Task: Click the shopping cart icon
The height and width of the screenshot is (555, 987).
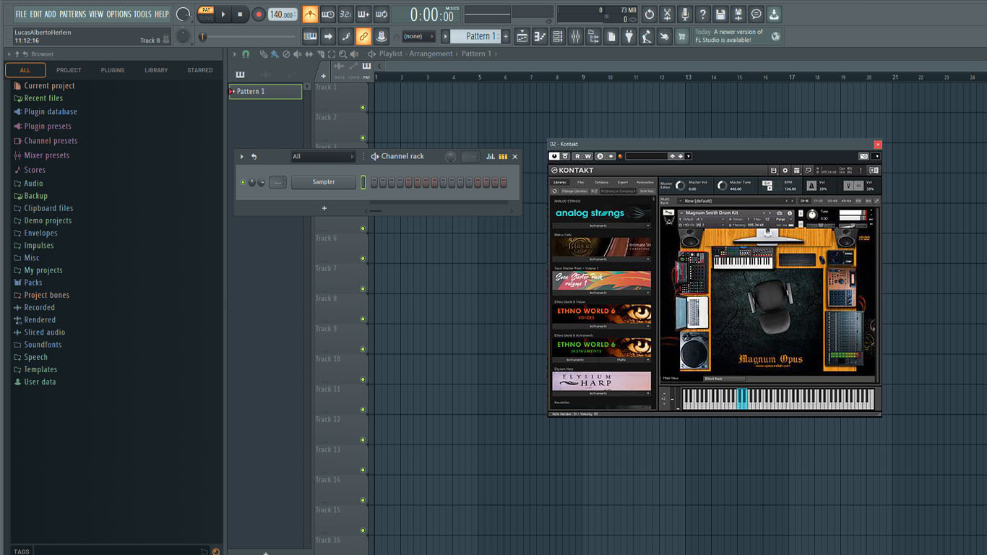Action: tap(681, 36)
